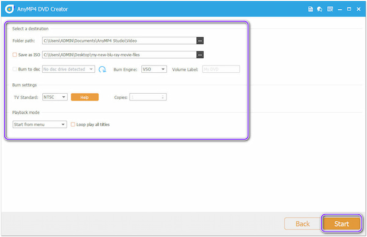Browse for Folder path using ellipsis button
The height and width of the screenshot is (237, 367).
(x=200, y=40)
